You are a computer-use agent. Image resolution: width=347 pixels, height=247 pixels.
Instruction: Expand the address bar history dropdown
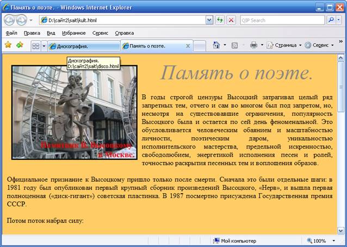pos(209,20)
